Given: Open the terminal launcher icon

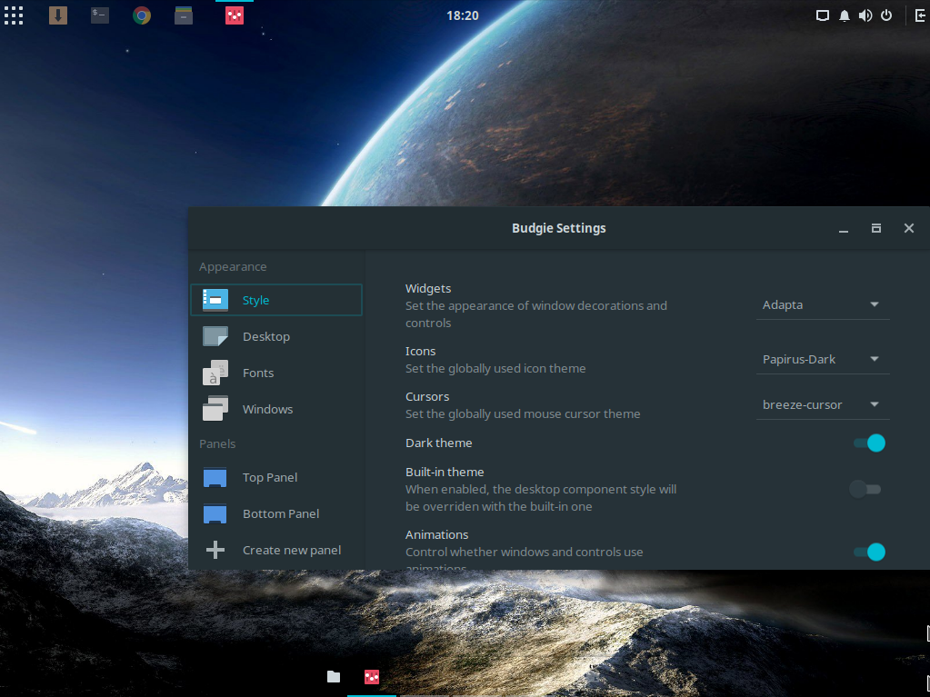Looking at the screenshot, I should 100,15.
